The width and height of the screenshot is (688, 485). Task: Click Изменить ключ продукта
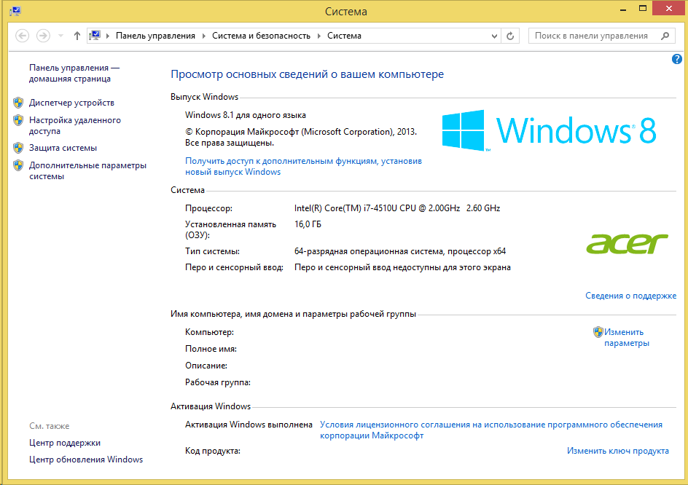pos(618,451)
